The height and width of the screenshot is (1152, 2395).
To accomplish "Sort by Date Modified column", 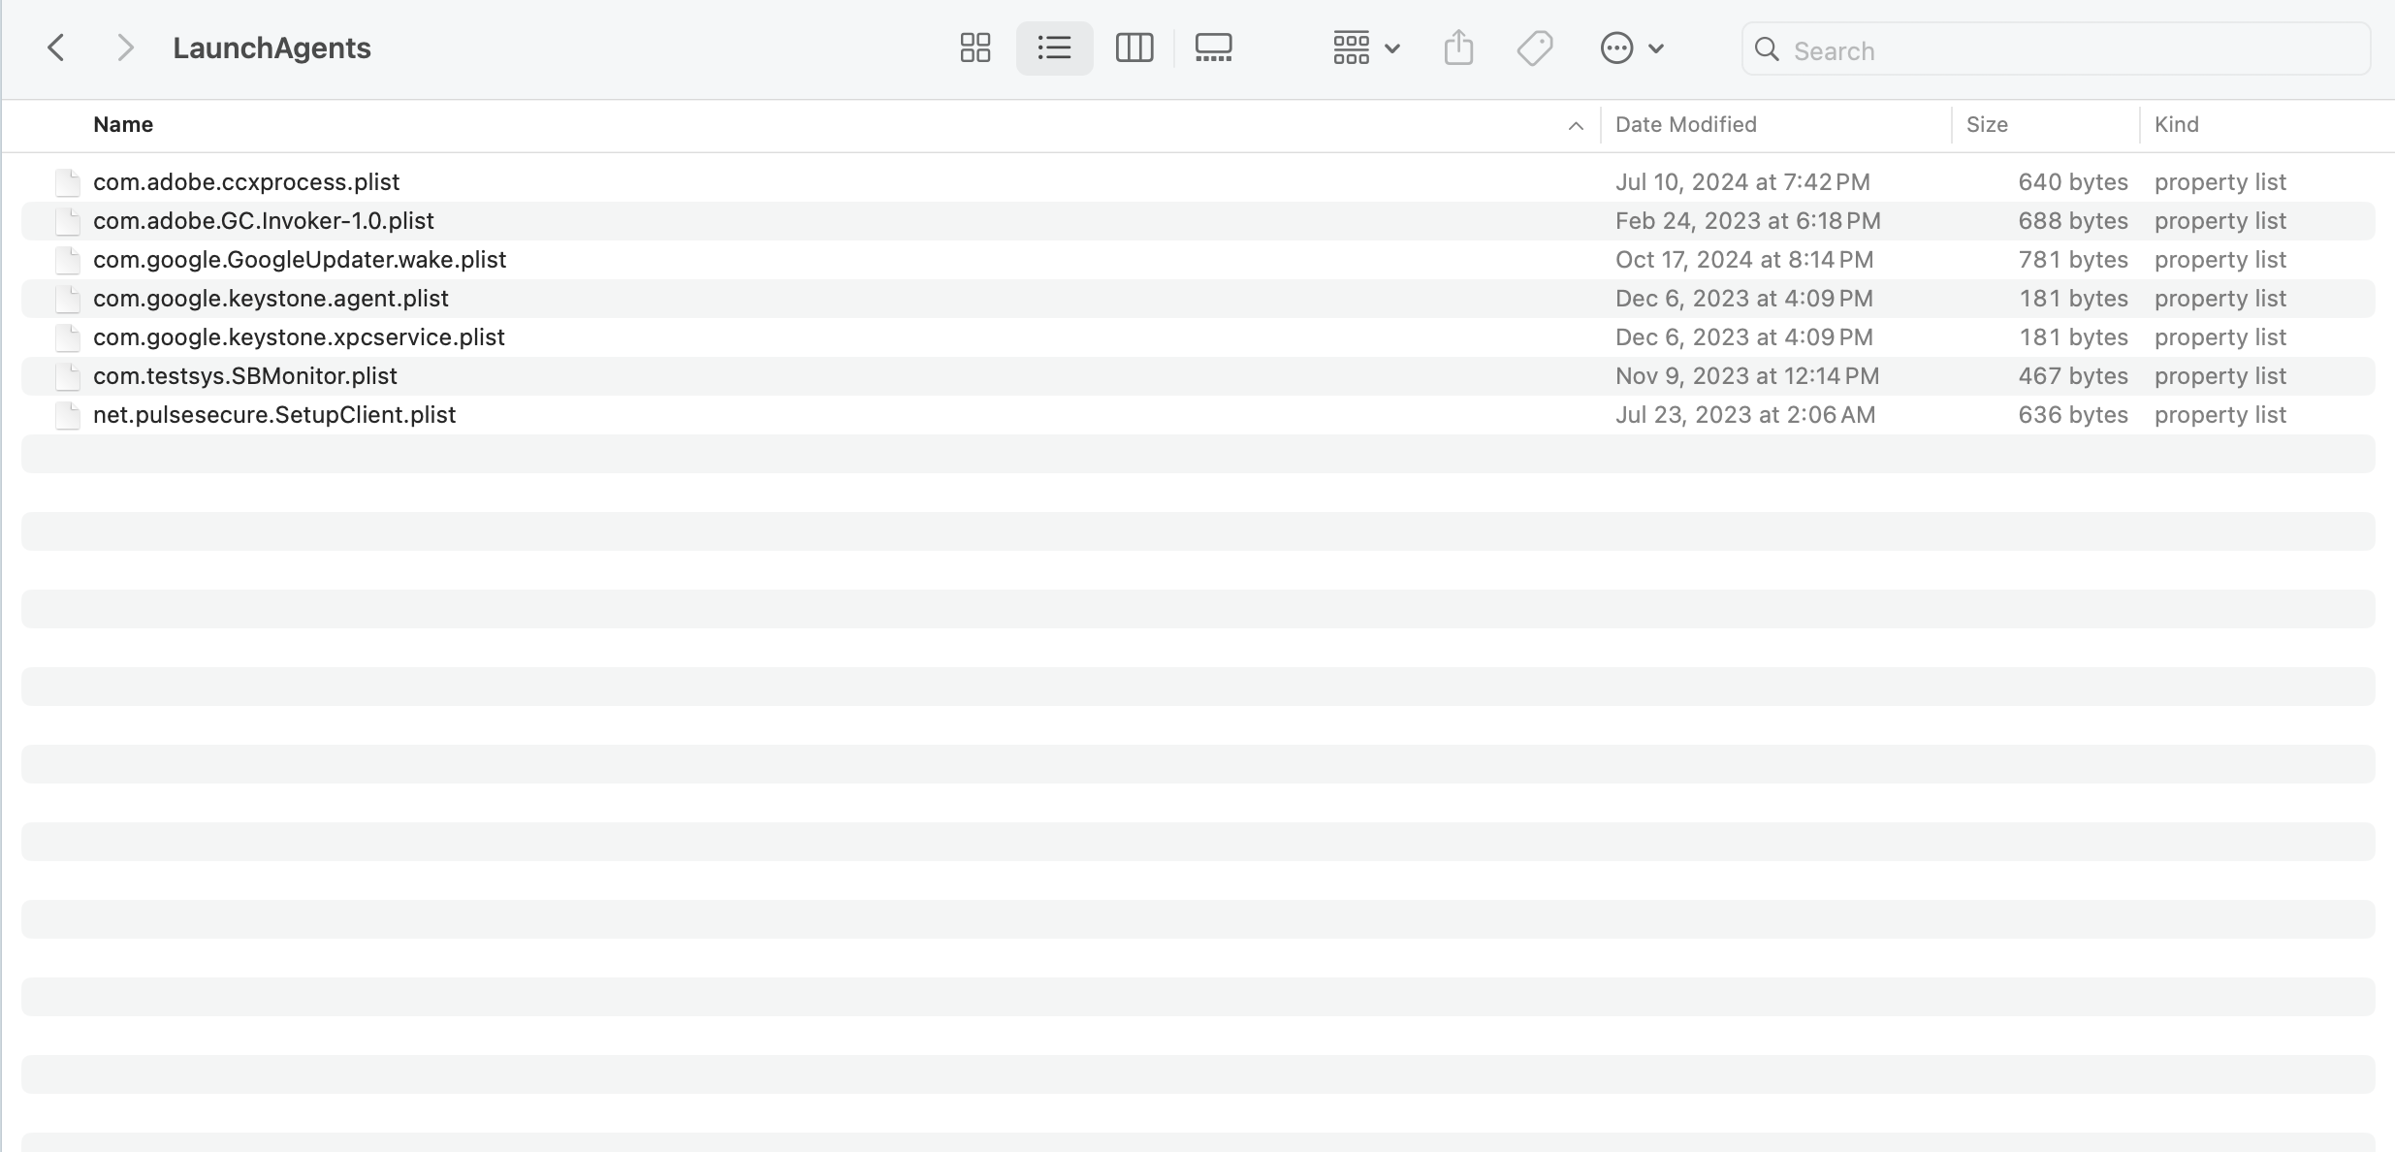I will tap(1685, 124).
